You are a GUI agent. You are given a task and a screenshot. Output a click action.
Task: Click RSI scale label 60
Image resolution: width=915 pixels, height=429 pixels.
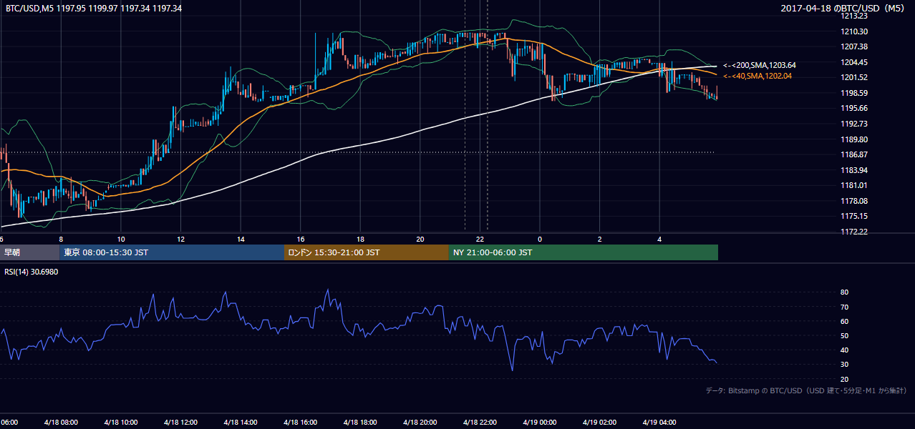coord(845,322)
